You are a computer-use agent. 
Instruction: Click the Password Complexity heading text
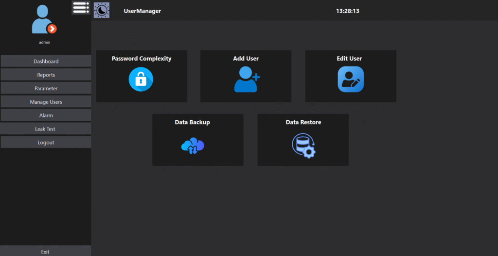[142, 59]
